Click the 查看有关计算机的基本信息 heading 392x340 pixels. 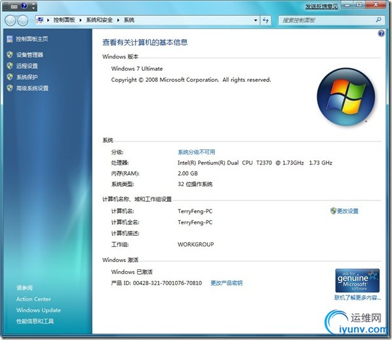[145, 43]
